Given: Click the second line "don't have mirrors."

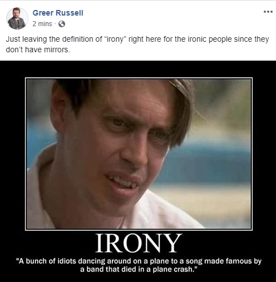Looking at the screenshot, I should 38,50.
